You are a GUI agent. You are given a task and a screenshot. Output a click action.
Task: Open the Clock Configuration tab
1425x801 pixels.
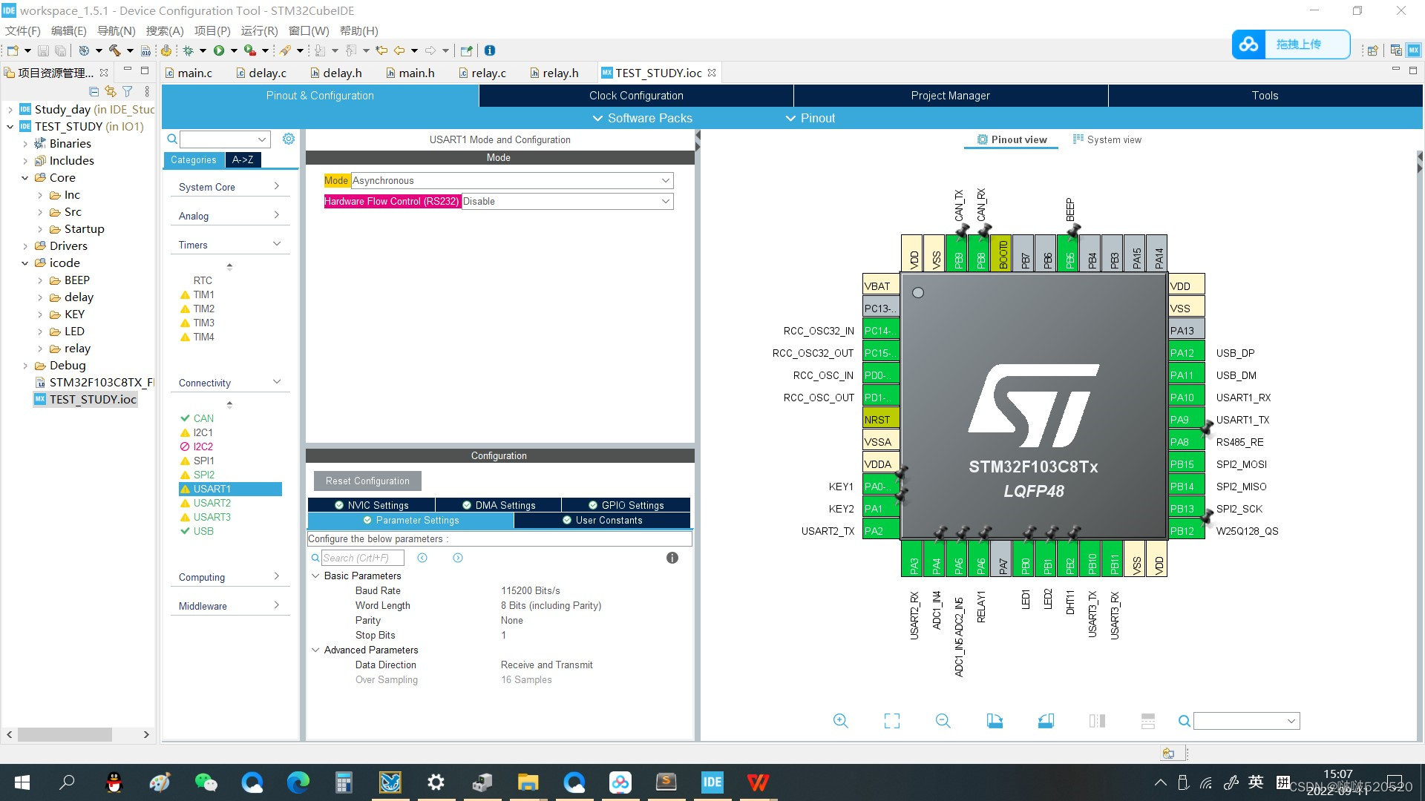click(636, 96)
